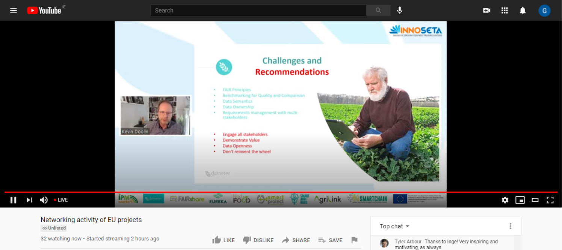Viewport: 562px width, 250px height.
Task: Pause the live video
Action: [14, 200]
